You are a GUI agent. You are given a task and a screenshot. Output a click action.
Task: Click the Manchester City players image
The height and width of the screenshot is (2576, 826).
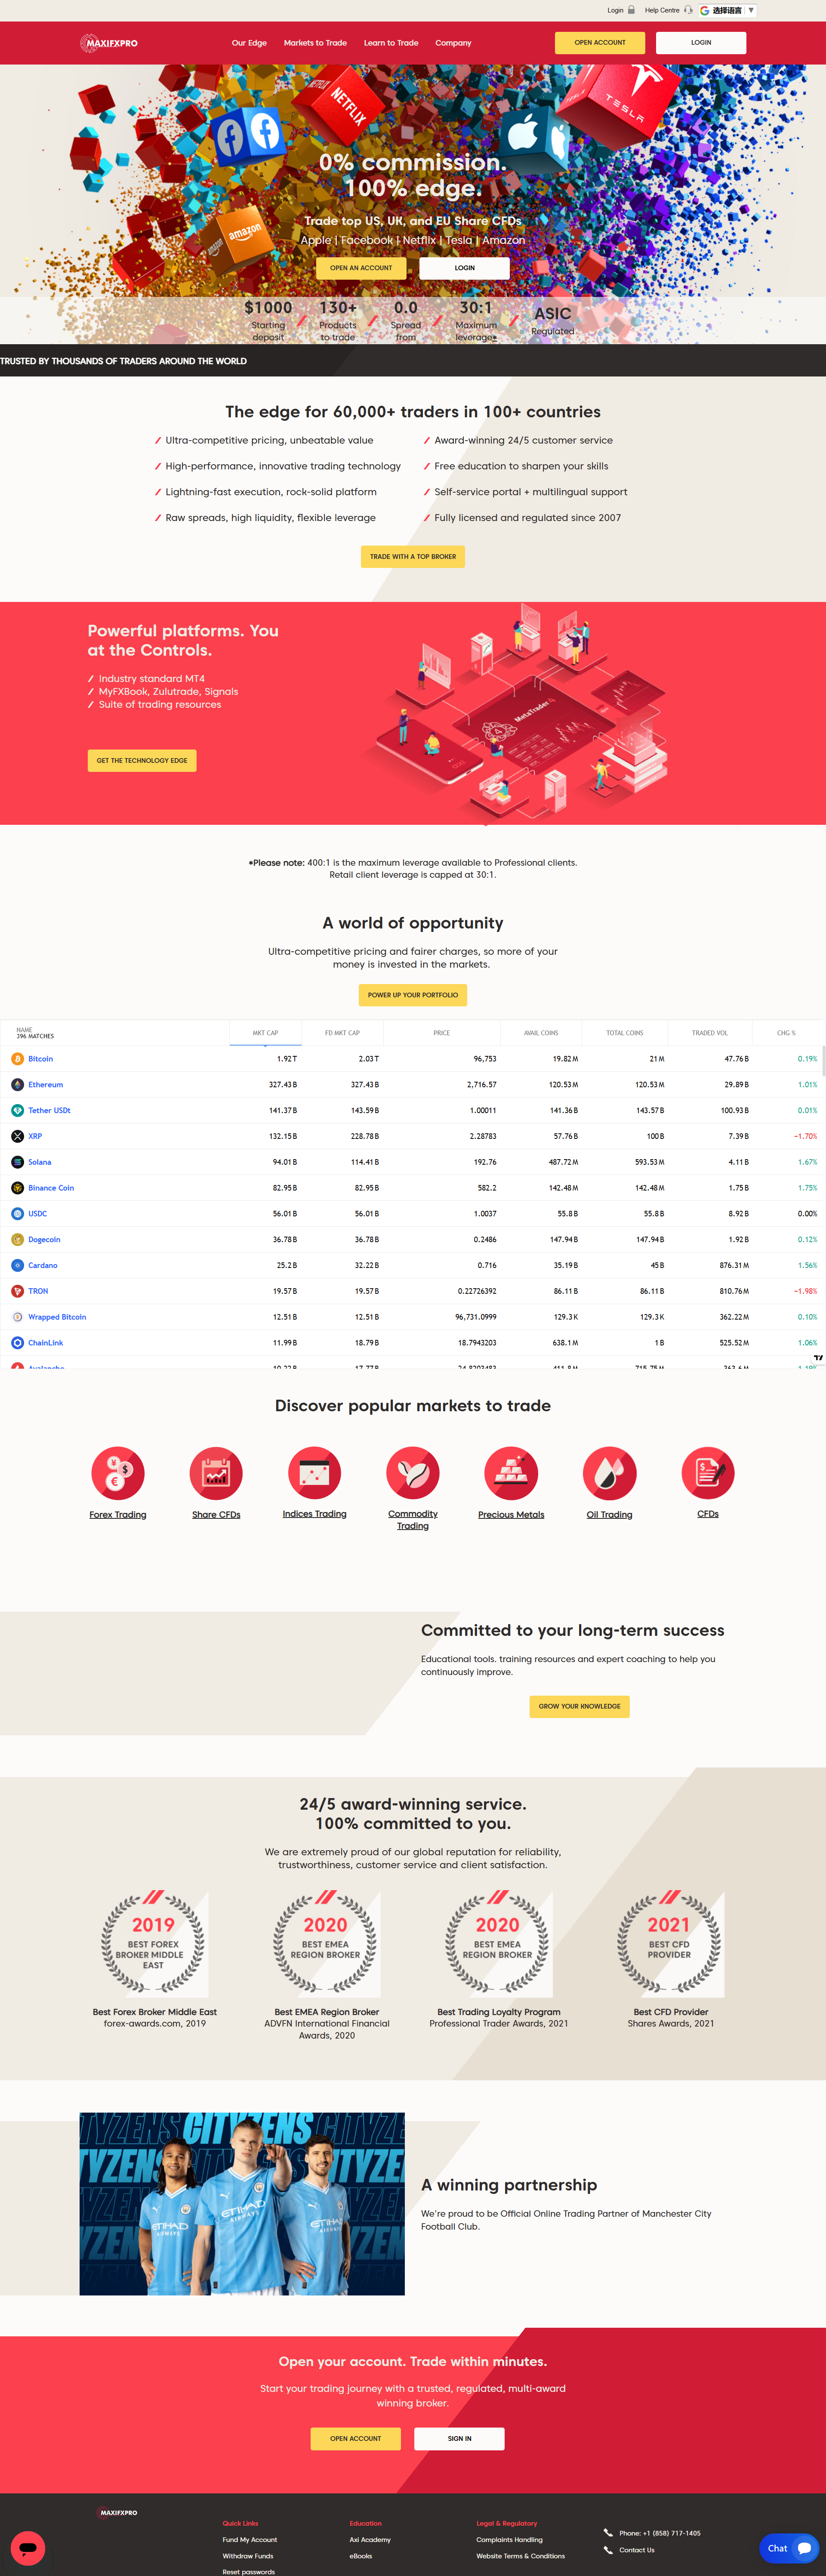click(x=242, y=2204)
